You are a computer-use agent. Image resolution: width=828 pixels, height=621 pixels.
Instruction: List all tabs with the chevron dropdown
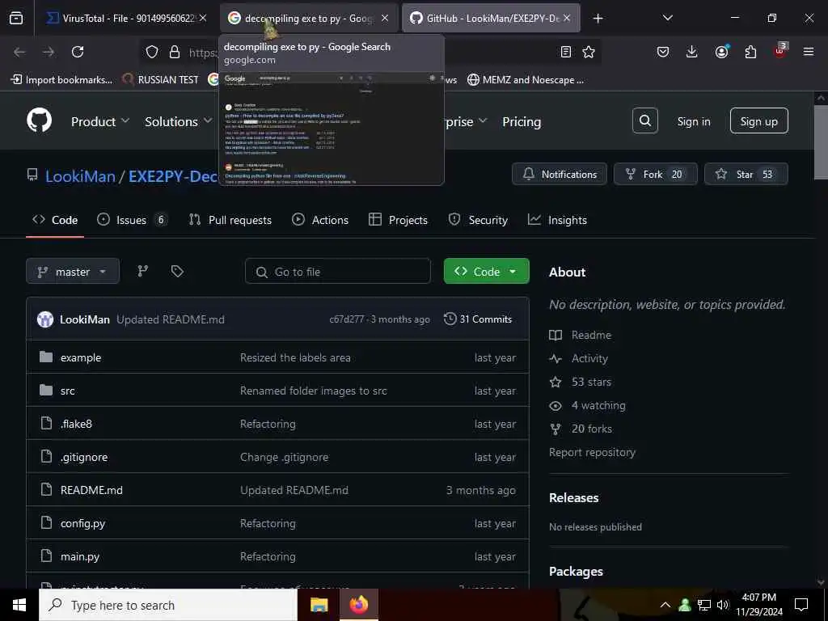pos(667,19)
